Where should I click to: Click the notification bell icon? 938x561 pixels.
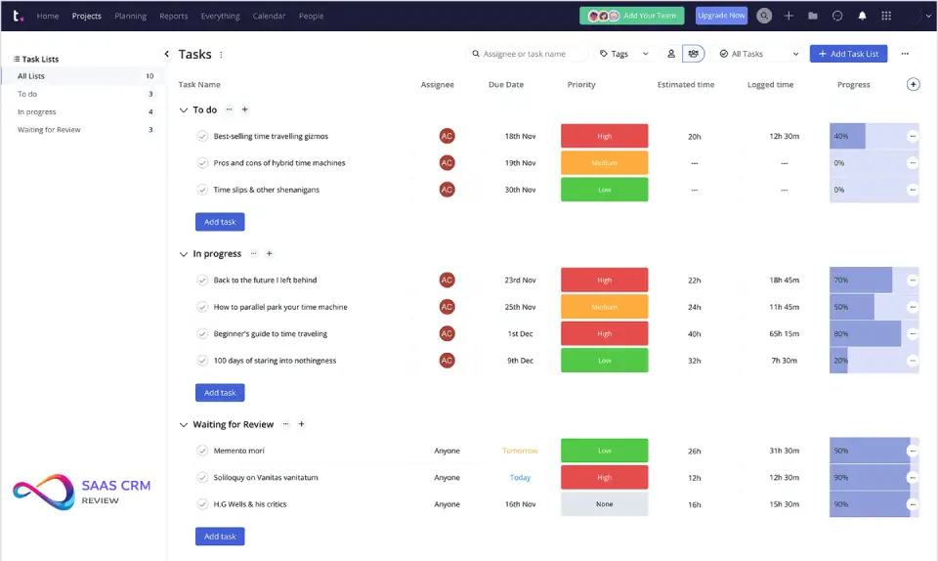coord(862,16)
